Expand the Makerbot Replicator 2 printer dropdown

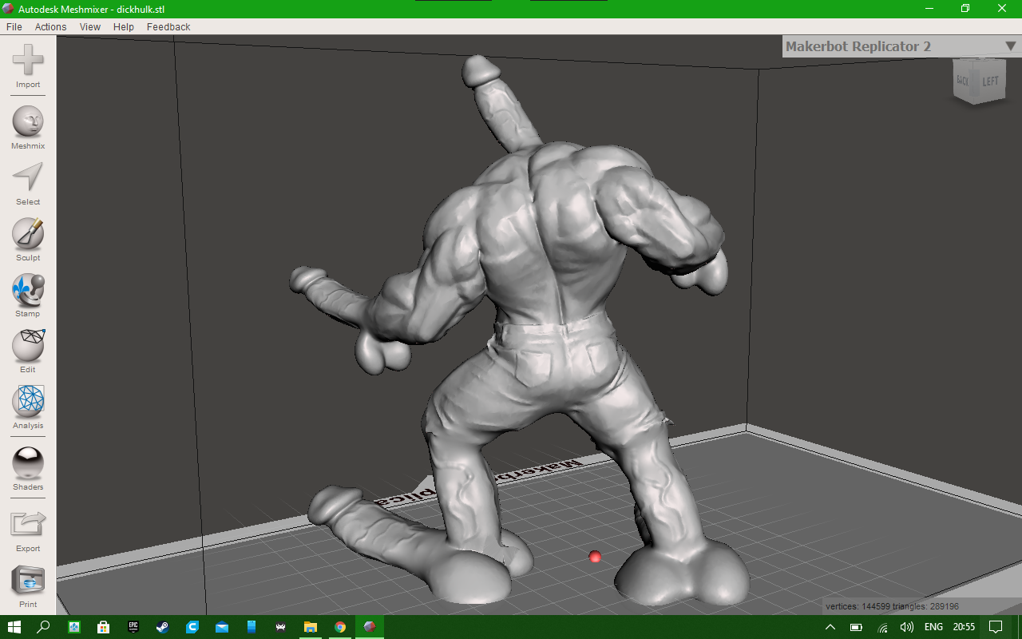click(x=1010, y=46)
